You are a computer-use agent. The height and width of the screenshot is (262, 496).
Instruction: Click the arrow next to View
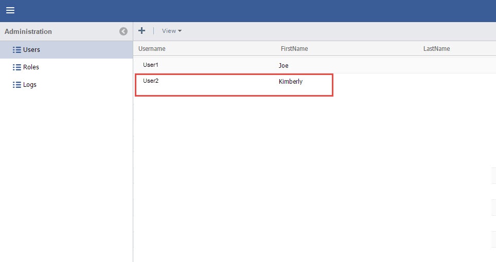coord(180,31)
